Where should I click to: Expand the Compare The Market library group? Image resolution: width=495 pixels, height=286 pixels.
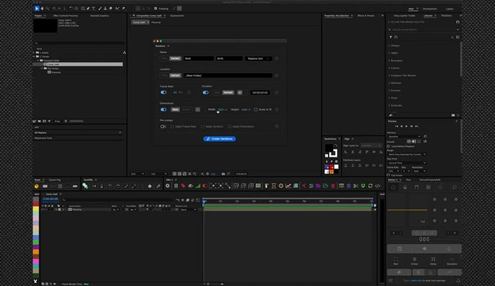point(389,76)
